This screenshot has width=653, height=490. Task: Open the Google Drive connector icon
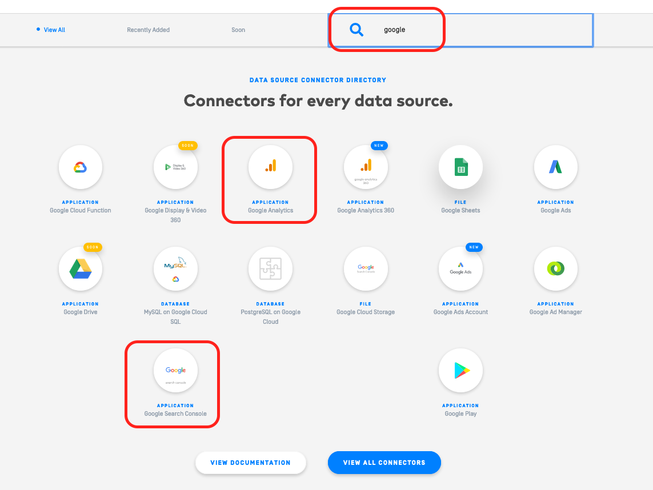coord(81,268)
